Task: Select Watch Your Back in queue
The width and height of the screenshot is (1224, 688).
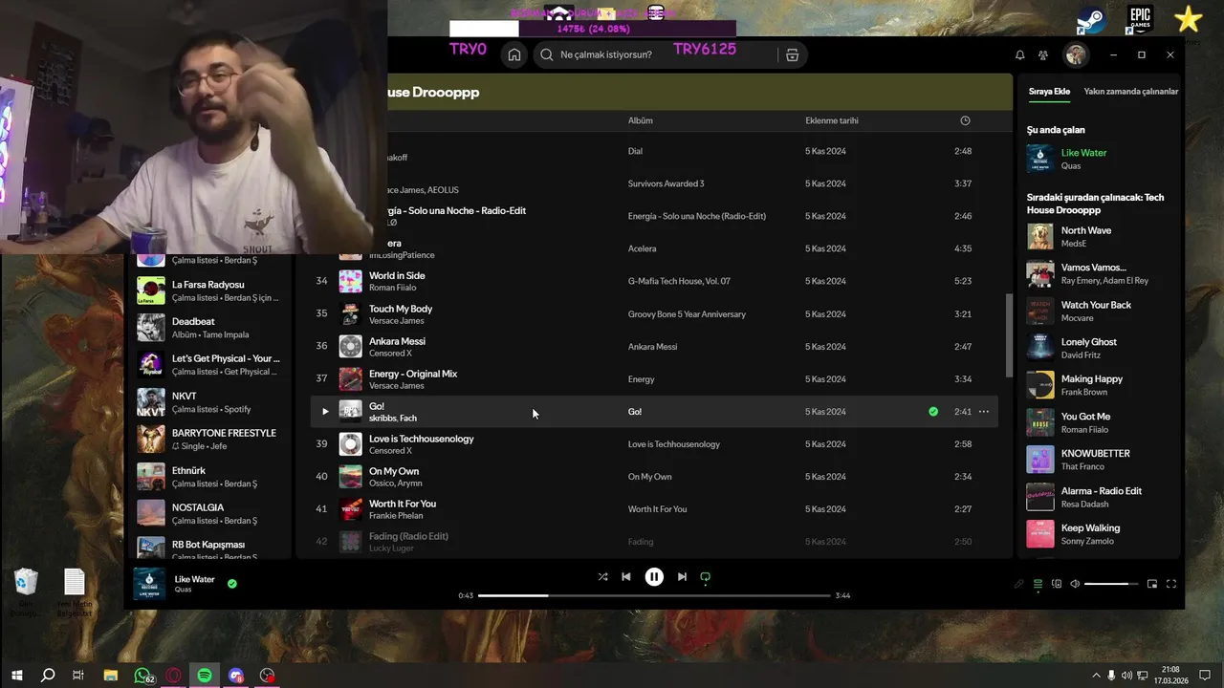Action: click(1100, 312)
